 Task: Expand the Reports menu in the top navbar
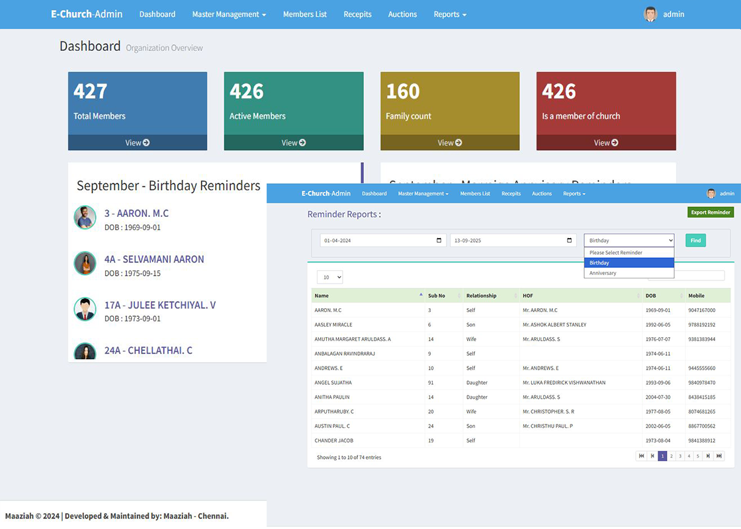pyautogui.click(x=450, y=15)
